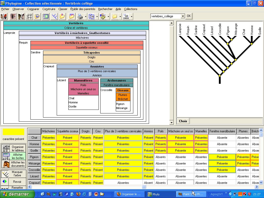The width and height of the screenshot is (264, 198).
Task: Click the grid table icon in toolbar
Action: tap(29, 16)
